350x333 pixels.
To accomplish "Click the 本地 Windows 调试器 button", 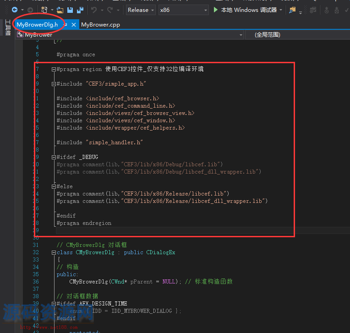I will [249, 10].
